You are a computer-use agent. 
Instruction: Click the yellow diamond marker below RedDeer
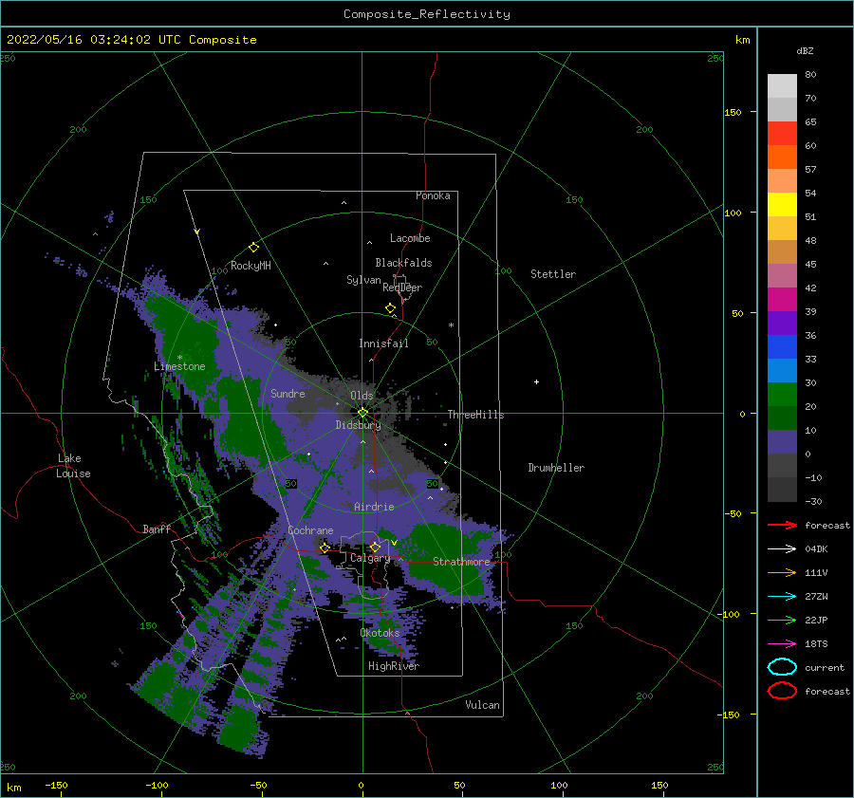pyautogui.click(x=390, y=307)
